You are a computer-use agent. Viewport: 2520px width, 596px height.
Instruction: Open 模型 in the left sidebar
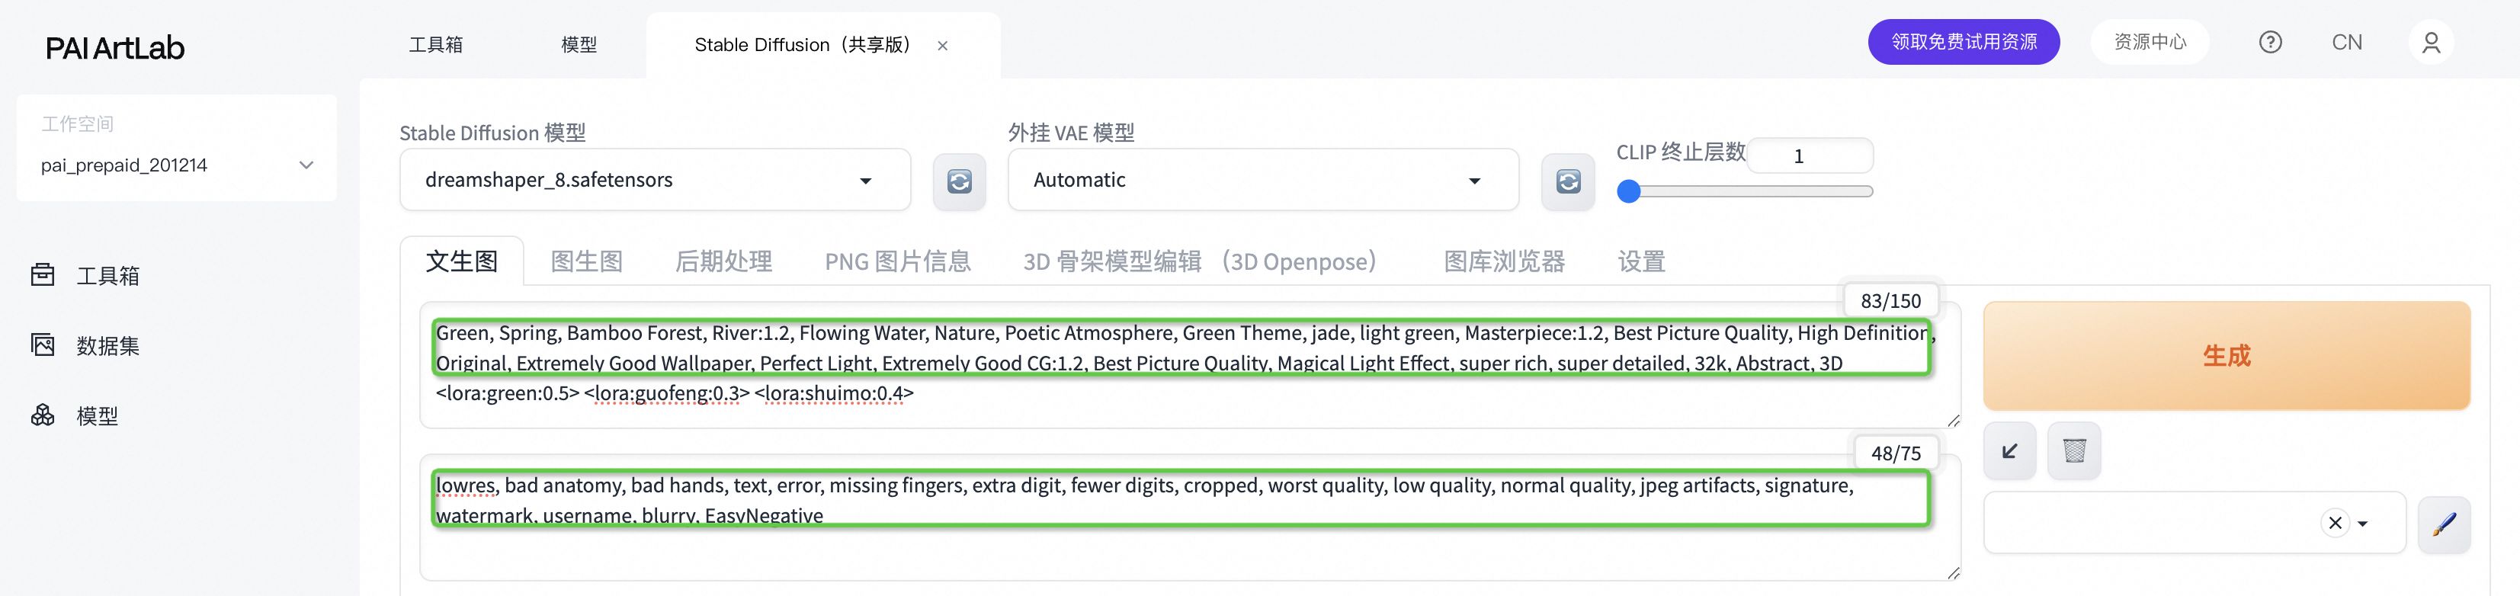97,416
